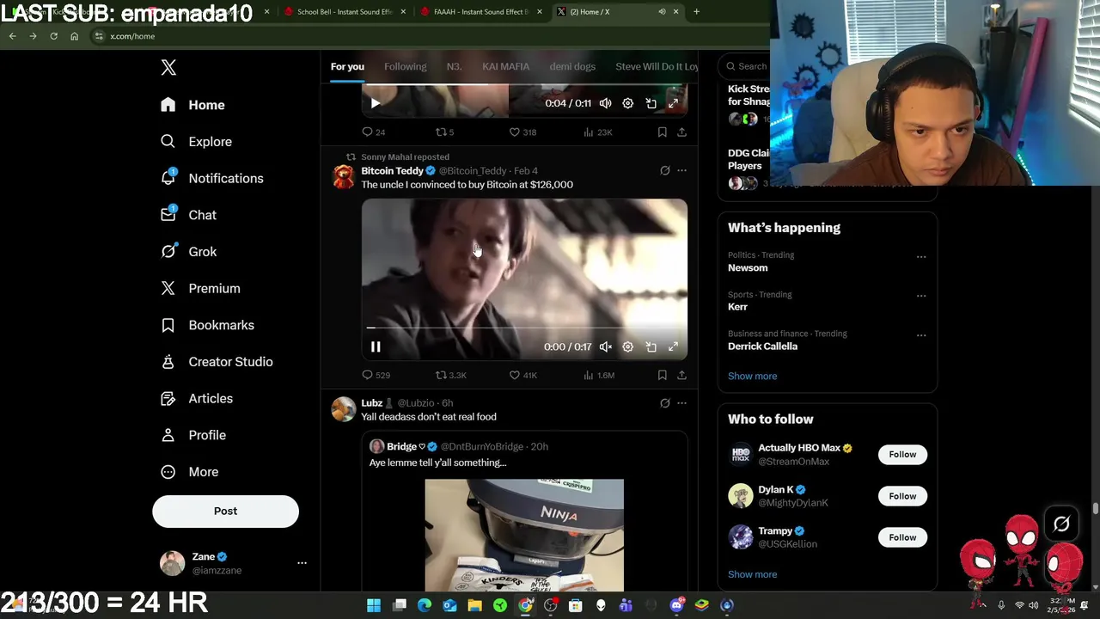Reply to the Bitcoin Teddy post
Viewport: 1100px width, 619px height.
376,375
